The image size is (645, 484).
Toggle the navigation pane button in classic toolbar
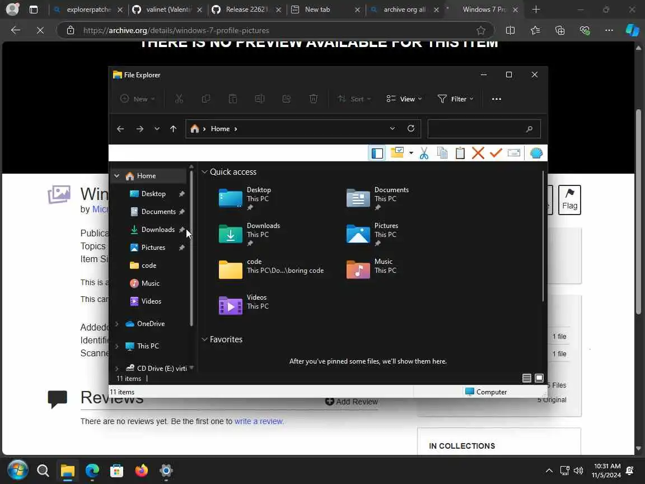point(377,153)
